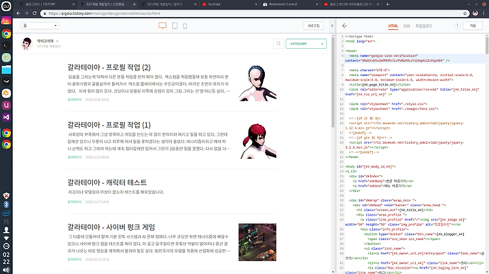The height and width of the screenshot is (274, 489).
Task: Switch to the Webmaster Central tab
Action: [291, 4]
